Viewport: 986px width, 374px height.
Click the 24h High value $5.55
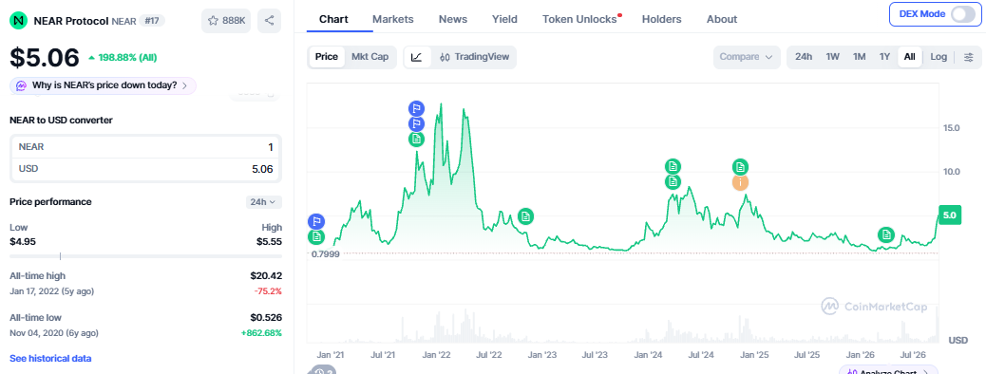click(269, 241)
